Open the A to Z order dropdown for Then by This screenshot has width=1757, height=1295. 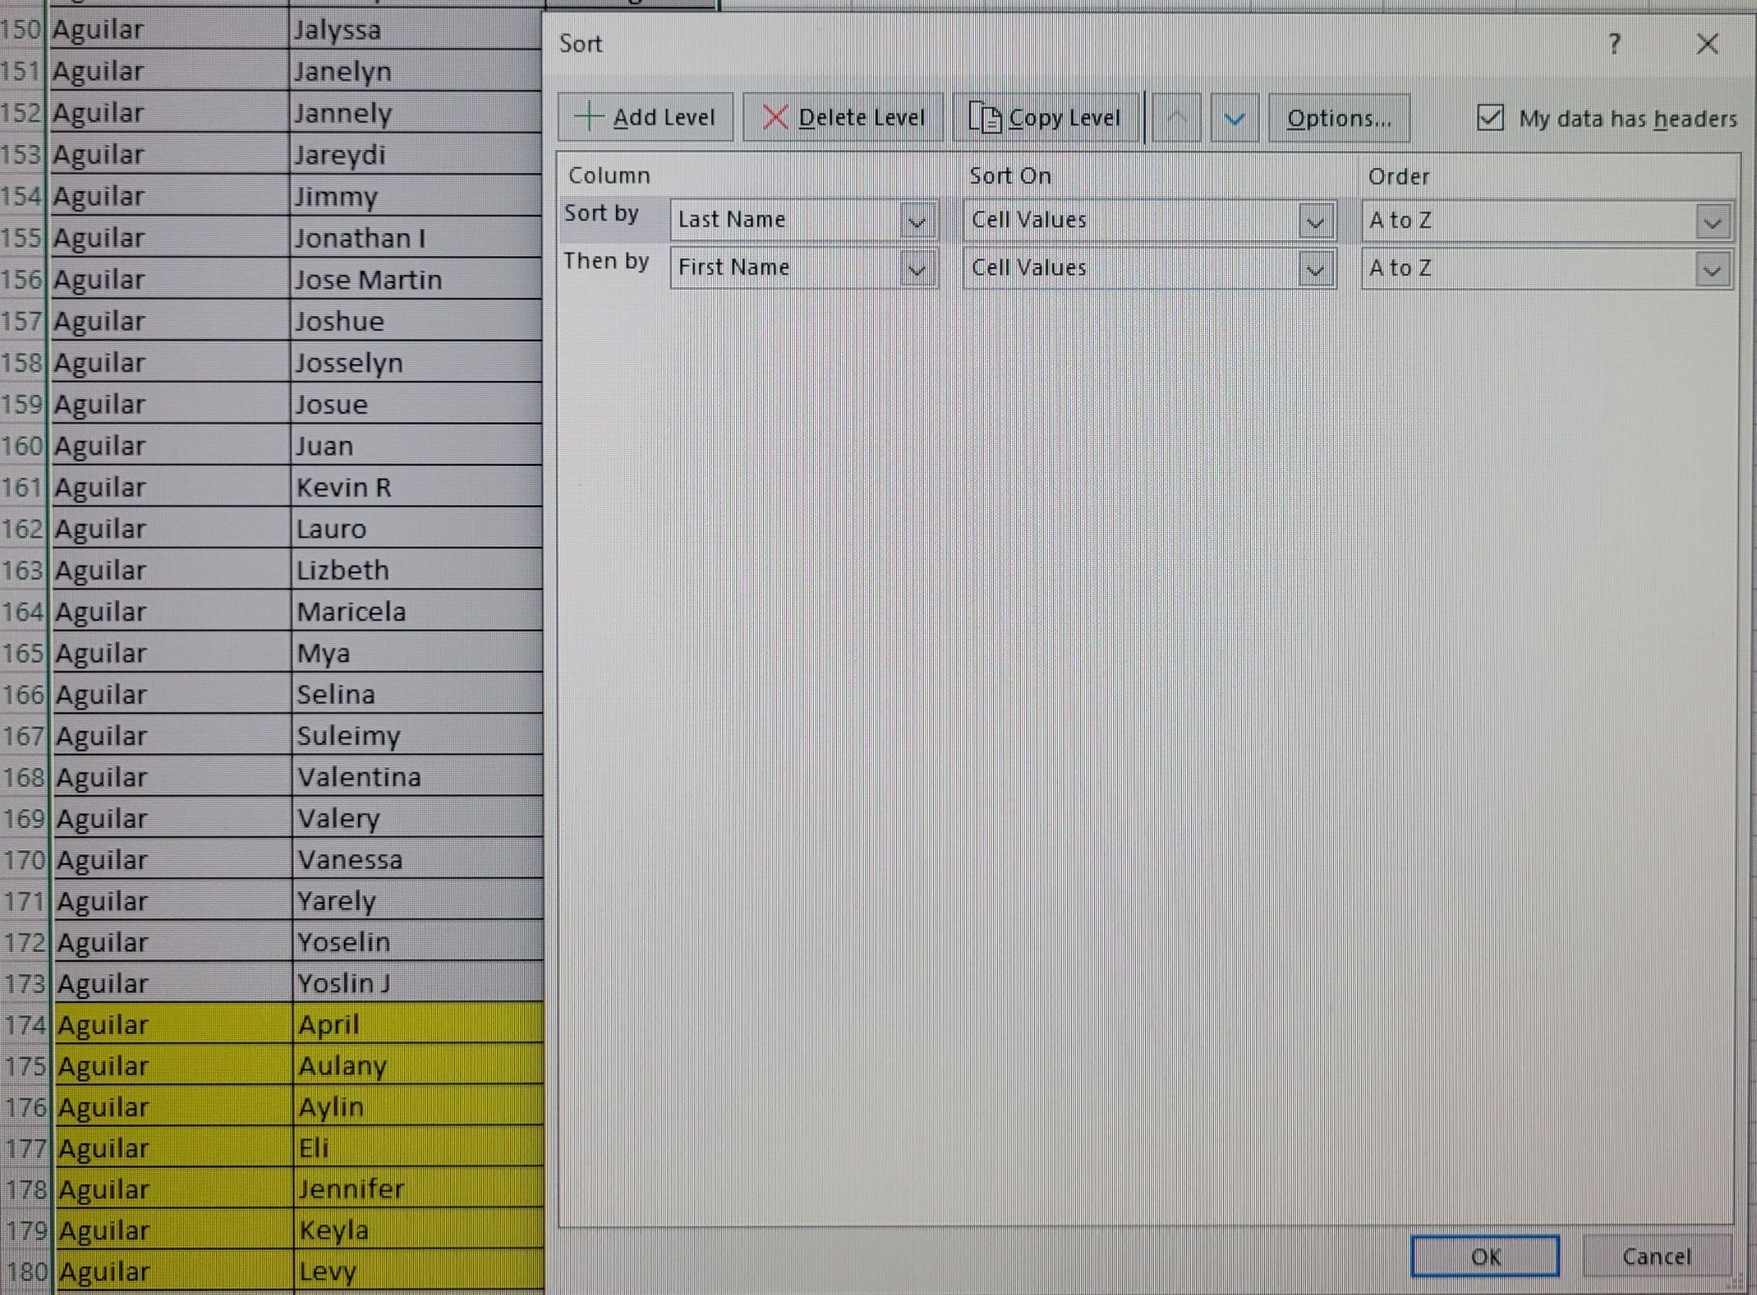(x=1712, y=270)
